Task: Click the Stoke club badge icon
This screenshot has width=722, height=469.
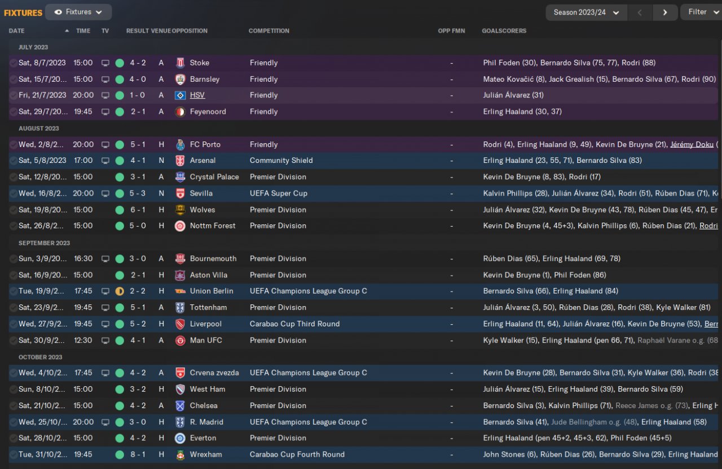Action: point(180,63)
